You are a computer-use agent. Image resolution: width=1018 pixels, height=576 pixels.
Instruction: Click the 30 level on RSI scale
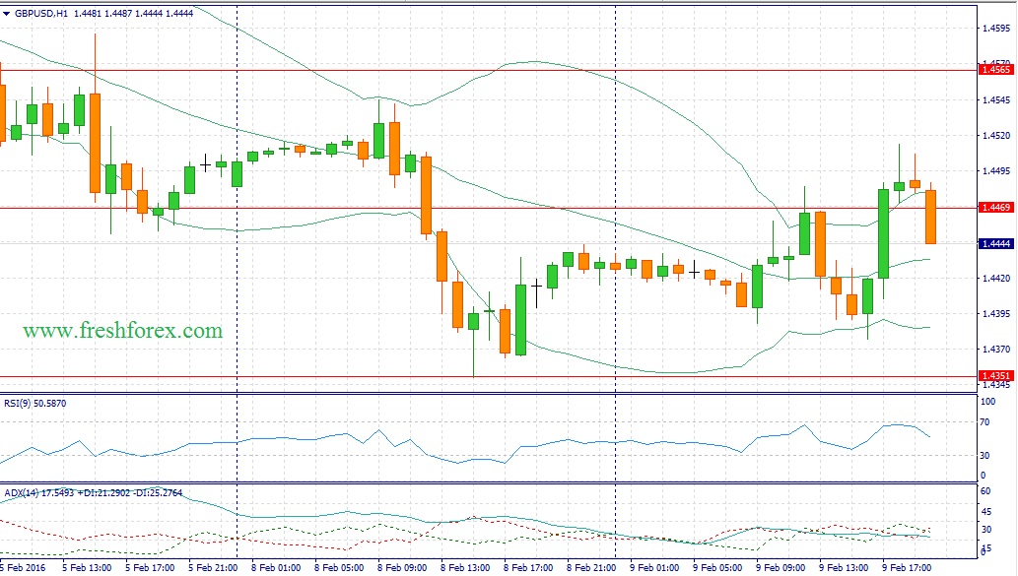point(985,455)
